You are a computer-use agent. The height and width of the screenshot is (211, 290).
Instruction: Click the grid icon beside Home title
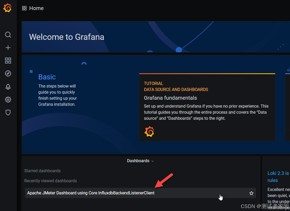coord(24,8)
